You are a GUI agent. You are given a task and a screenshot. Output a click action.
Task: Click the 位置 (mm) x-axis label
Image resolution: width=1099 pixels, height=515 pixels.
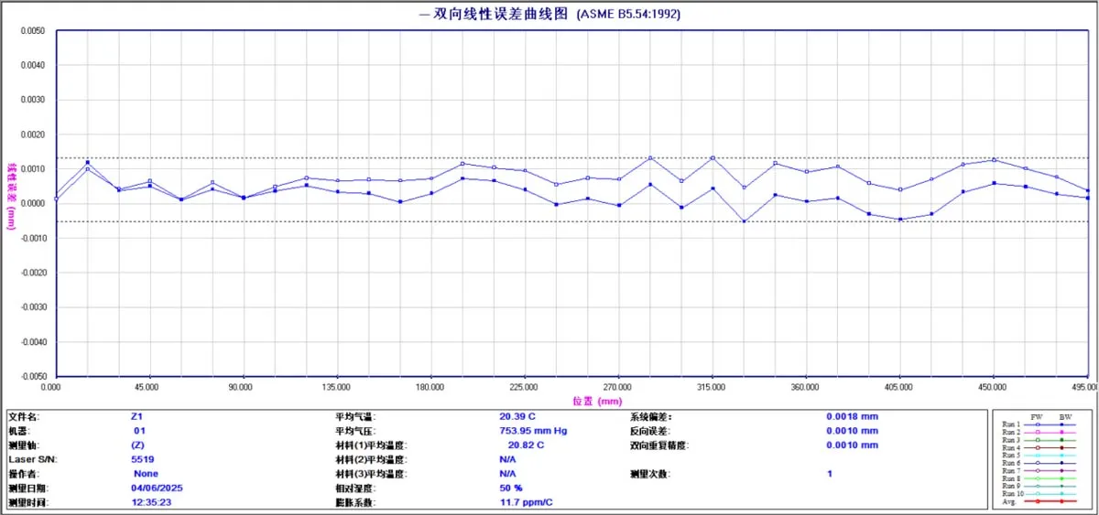pyautogui.click(x=596, y=401)
